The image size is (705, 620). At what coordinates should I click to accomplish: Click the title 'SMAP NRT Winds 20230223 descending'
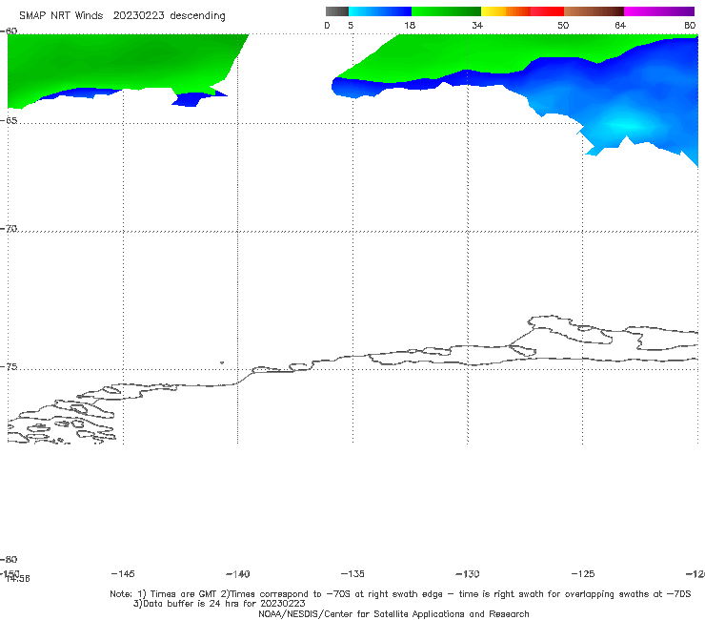click(122, 16)
